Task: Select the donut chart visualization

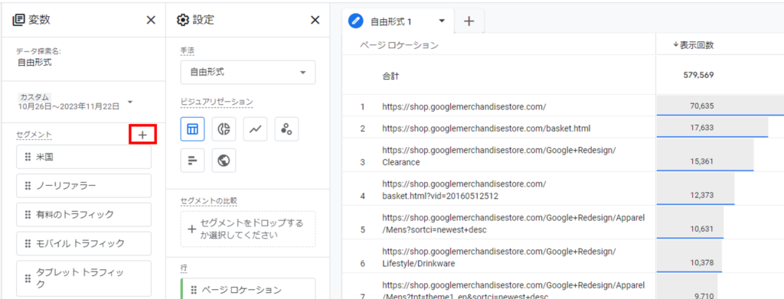Action: point(224,129)
